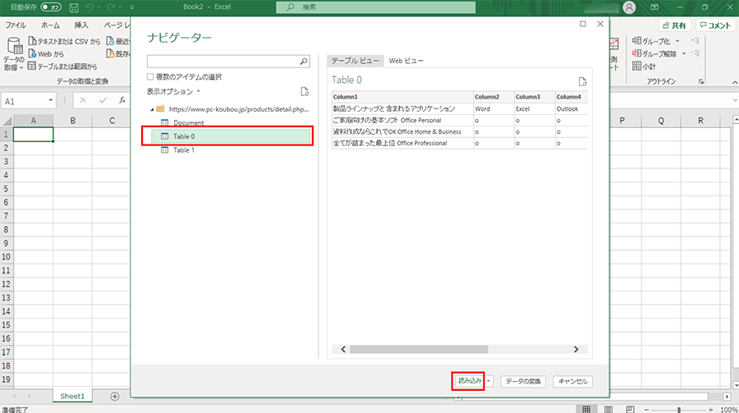Click the zoom slider handle
The width and height of the screenshot is (739, 413).
tap(679, 410)
